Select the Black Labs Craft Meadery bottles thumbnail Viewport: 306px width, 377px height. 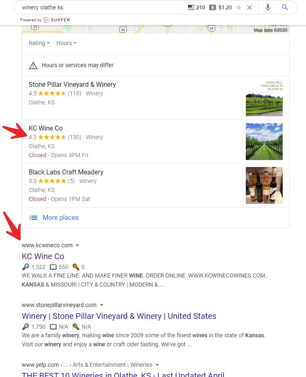coord(264,185)
